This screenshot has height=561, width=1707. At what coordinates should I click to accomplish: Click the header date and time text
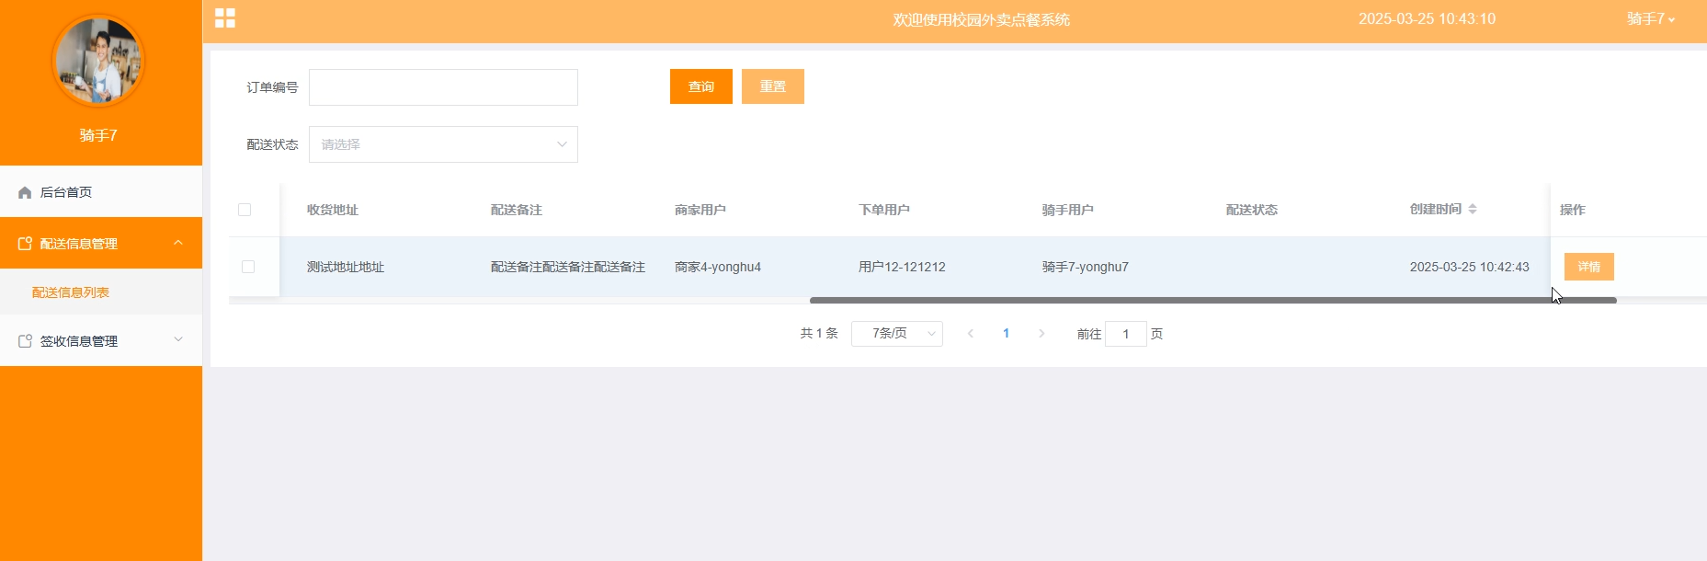pos(1428,18)
